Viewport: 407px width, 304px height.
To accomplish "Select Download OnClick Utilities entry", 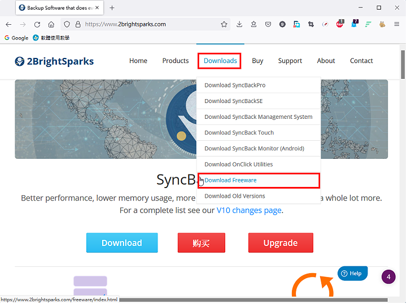I will pos(259,164).
